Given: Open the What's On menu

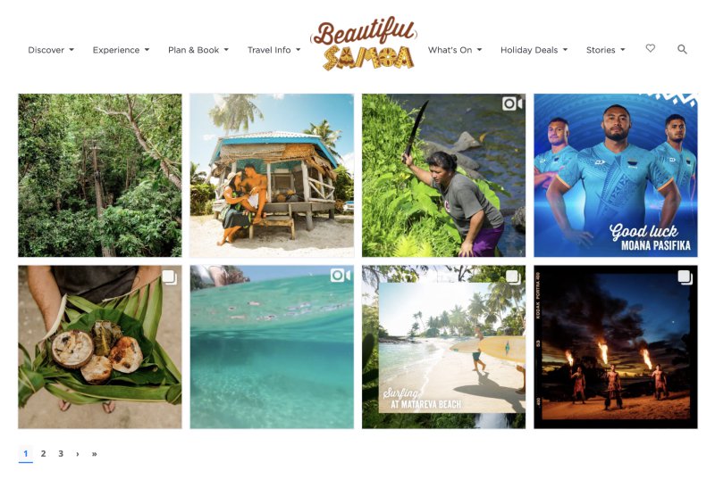Looking at the screenshot, I should [x=455, y=50].
